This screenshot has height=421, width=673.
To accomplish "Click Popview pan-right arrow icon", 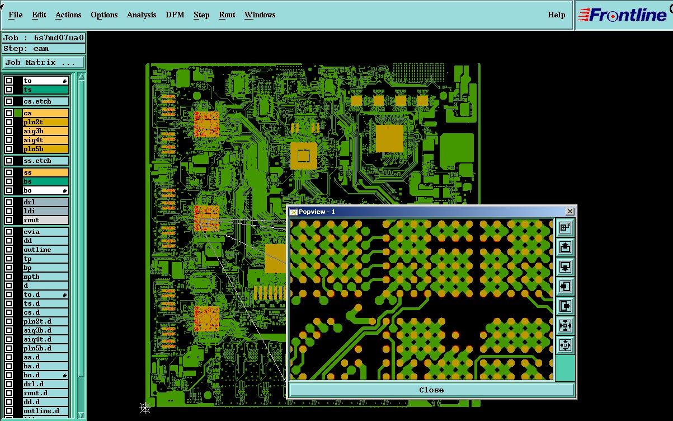I will [x=565, y=306].
